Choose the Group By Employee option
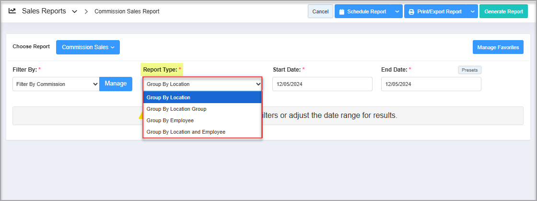537x201 pixels. 202,120
